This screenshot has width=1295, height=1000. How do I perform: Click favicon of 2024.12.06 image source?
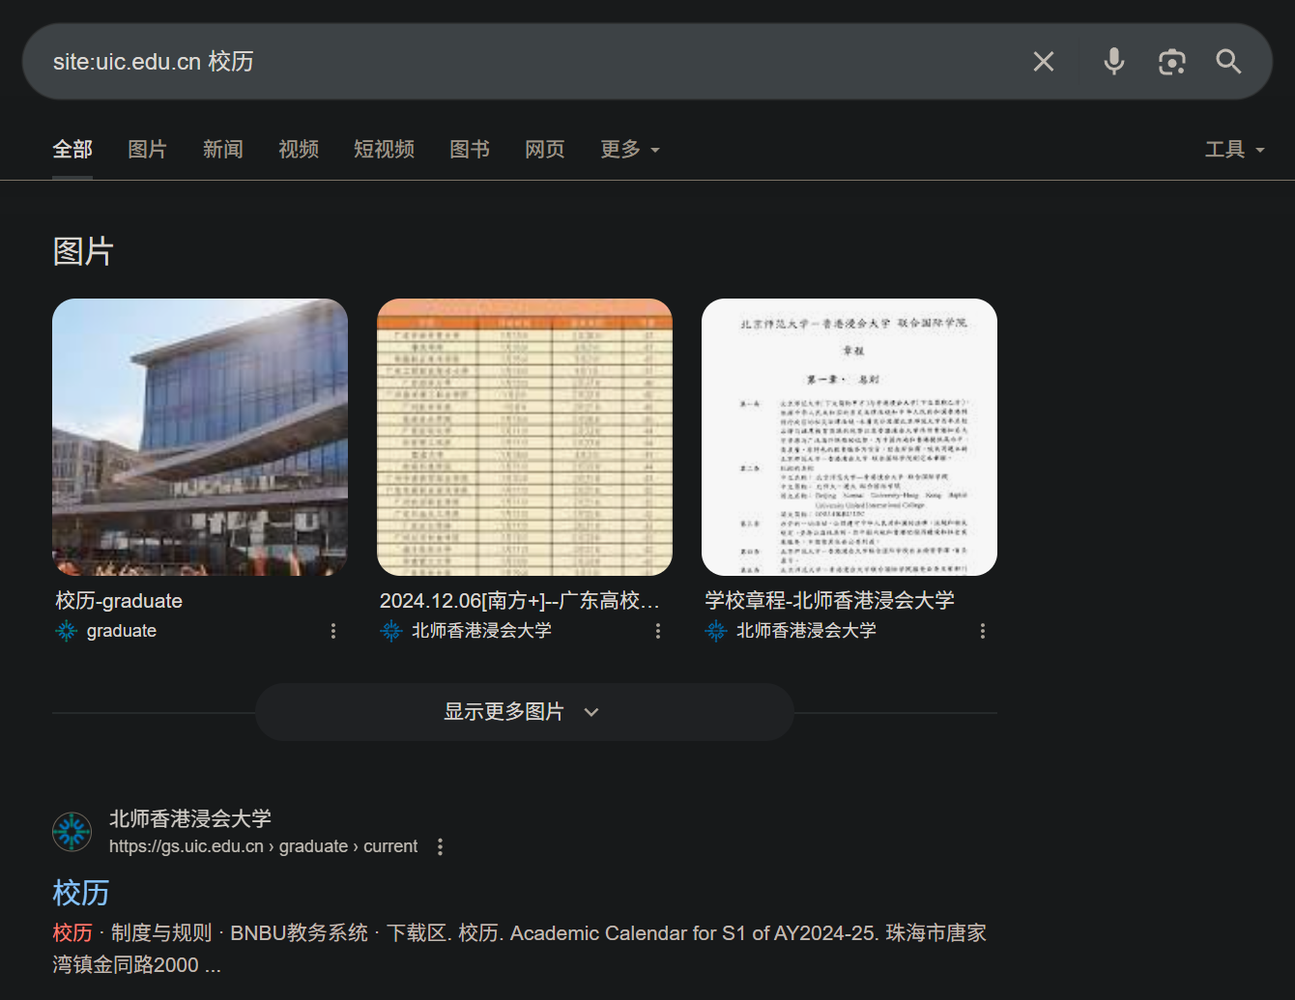pyautogui.click(x=391, y=631)
